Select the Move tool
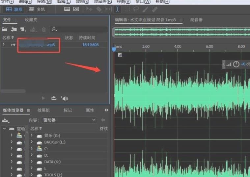250x177 pixels. [89, 9]
